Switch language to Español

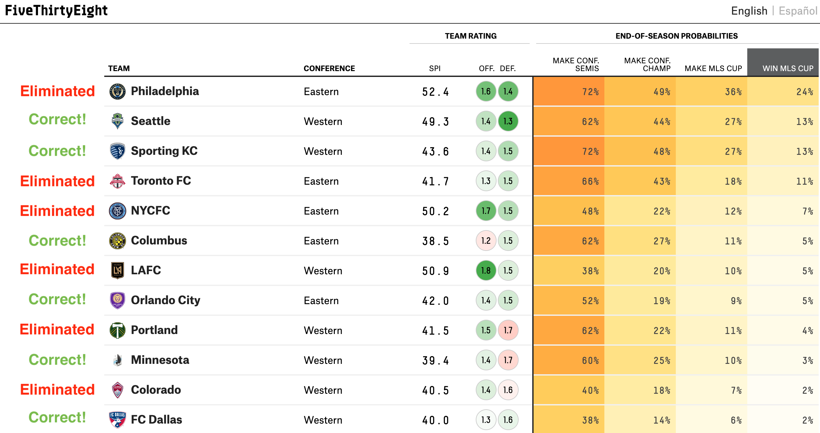pyautogui.click(x=798, y=11)
